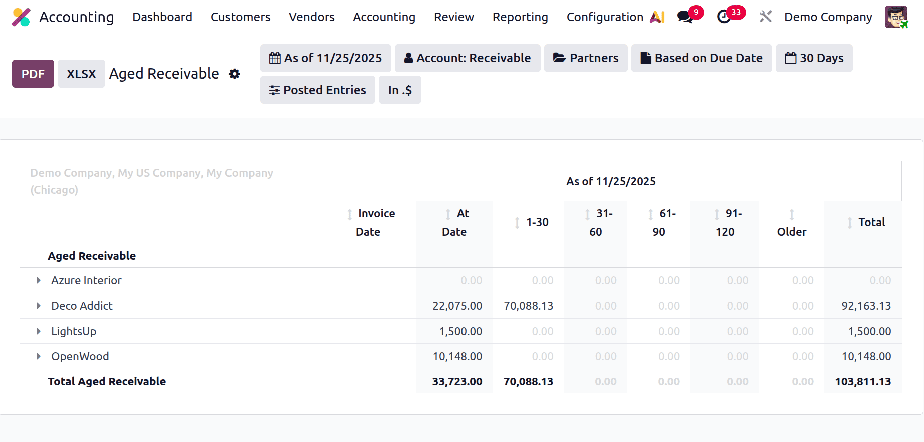Click the report settings gear icon
Image resolution: width=924 pixels, height=442 pixels.
[235, 74]
